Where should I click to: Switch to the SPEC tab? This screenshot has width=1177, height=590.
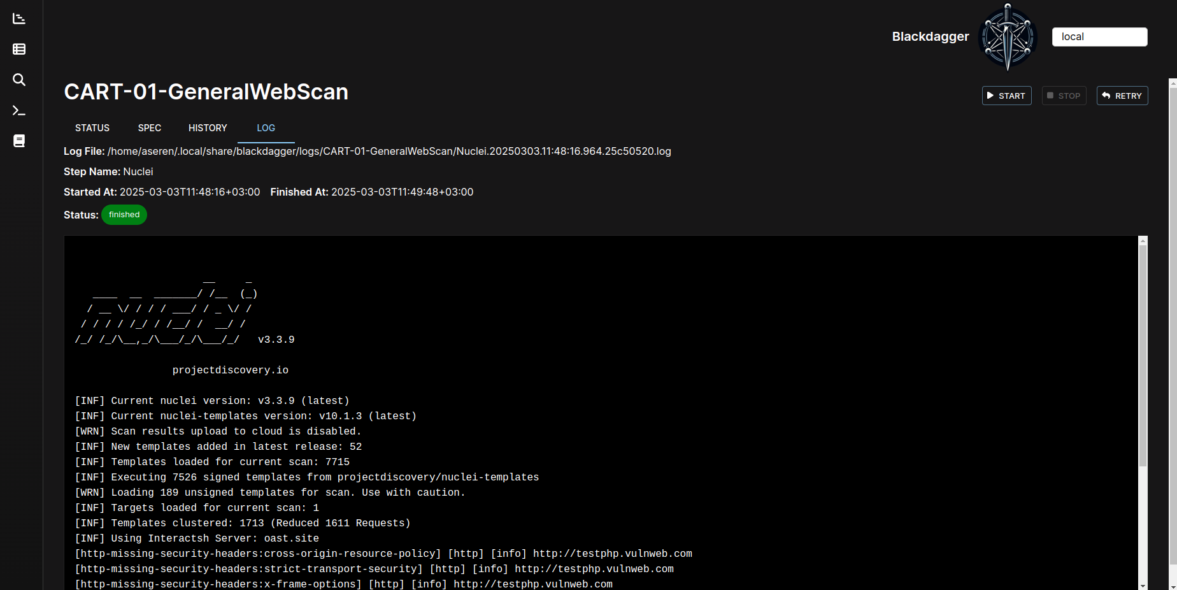(150, 128)
